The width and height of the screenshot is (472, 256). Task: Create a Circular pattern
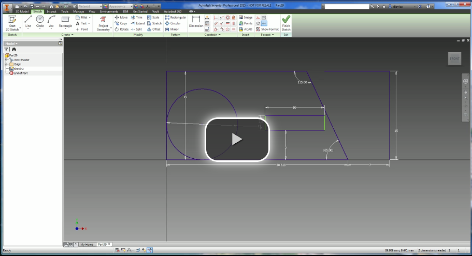coord(173,23)
